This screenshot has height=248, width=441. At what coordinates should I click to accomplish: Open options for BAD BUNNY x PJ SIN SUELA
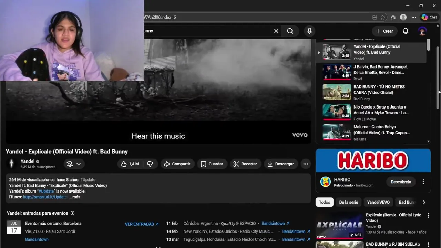429,245
